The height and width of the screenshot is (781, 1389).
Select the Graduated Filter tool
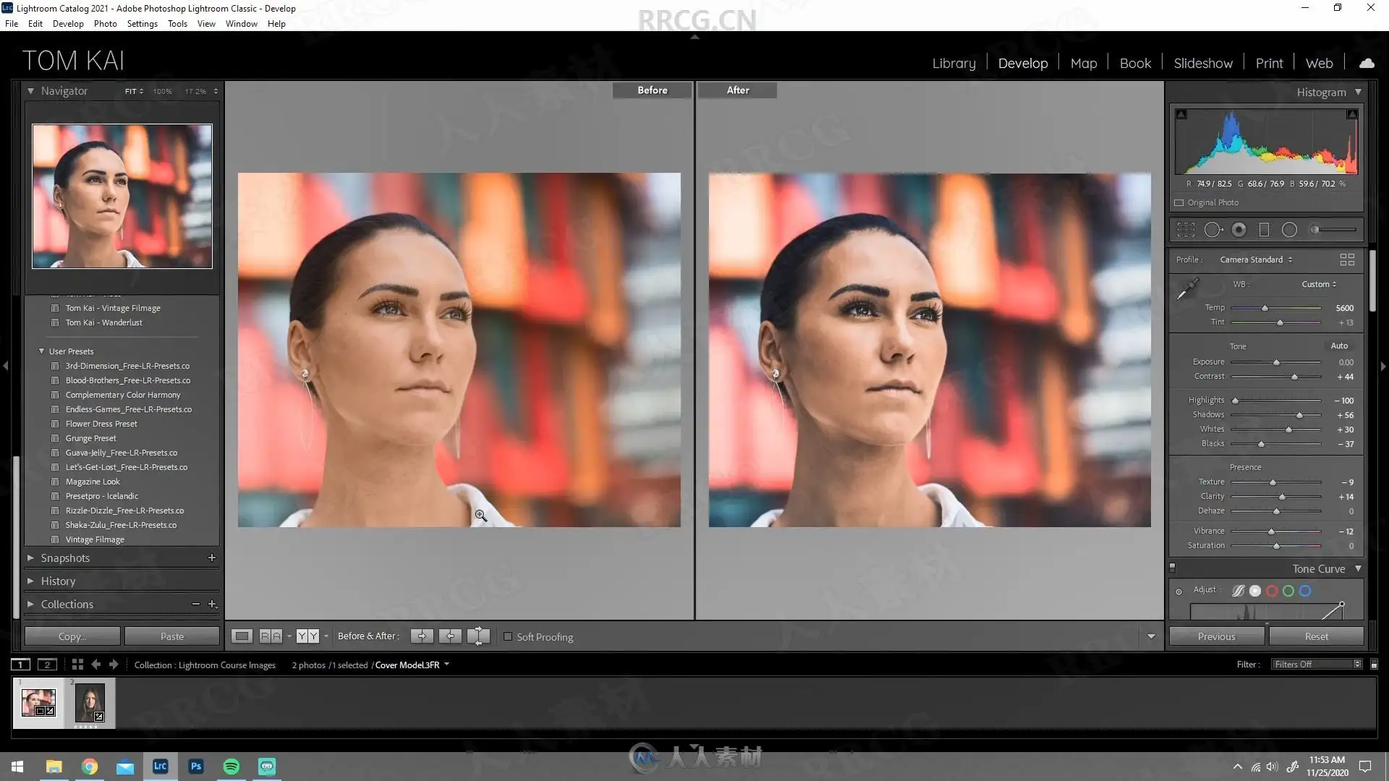pyautogui.click(x=1264, y=230)
